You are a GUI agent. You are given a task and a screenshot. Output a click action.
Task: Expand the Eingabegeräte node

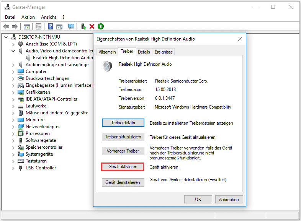coord(13,86)
